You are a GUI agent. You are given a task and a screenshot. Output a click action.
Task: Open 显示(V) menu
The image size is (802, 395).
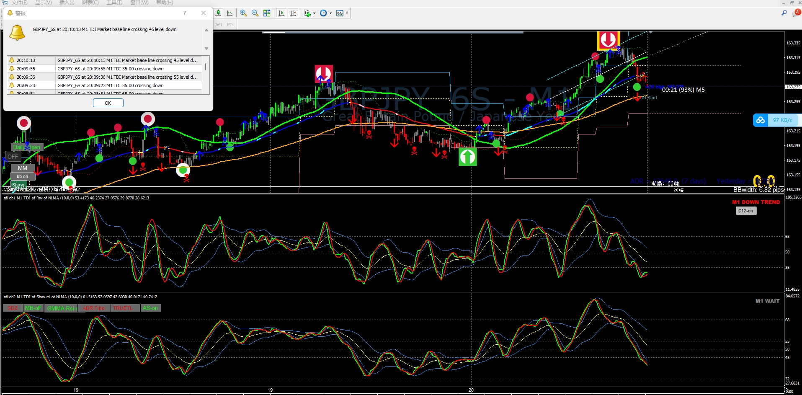pos(43,3)
